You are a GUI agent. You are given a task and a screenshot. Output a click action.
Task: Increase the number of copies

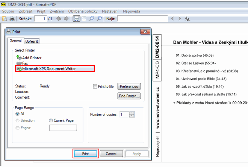coord(132,113)
